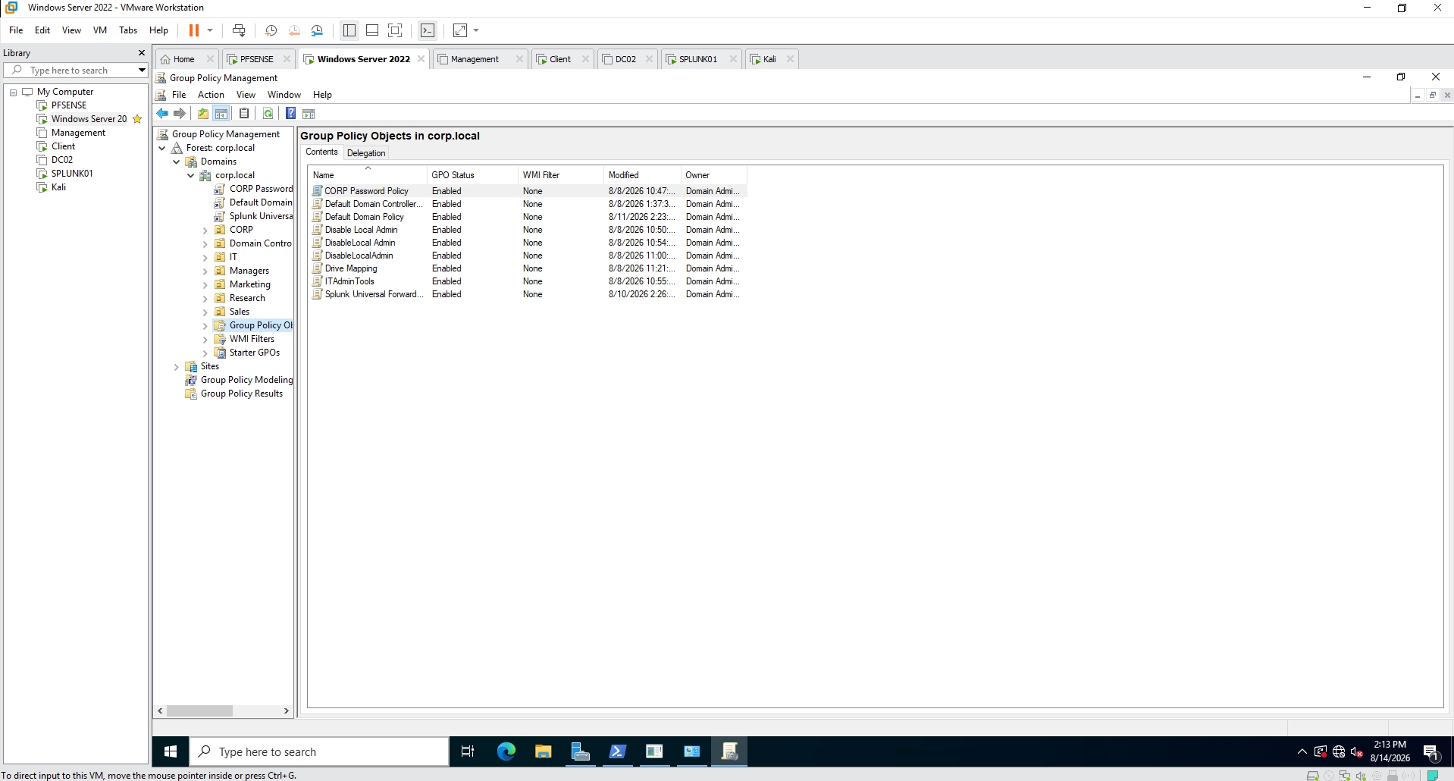The height and width of the screenshot is (781, 1454).
Task: Click the Task View taskbar icon
Action: coord(468,751)
